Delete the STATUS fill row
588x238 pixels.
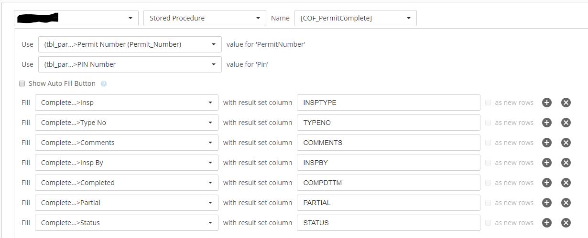point(566,223)
